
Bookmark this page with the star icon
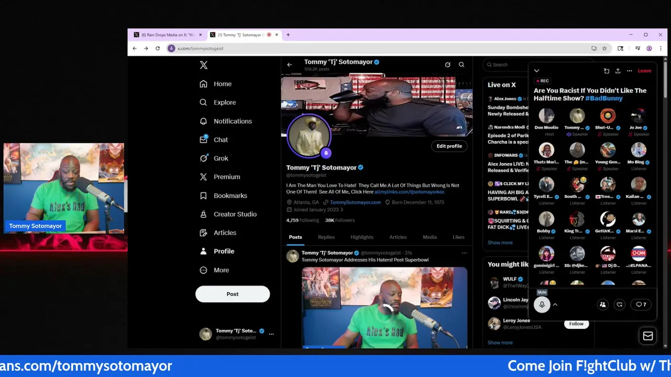point(604,48)
